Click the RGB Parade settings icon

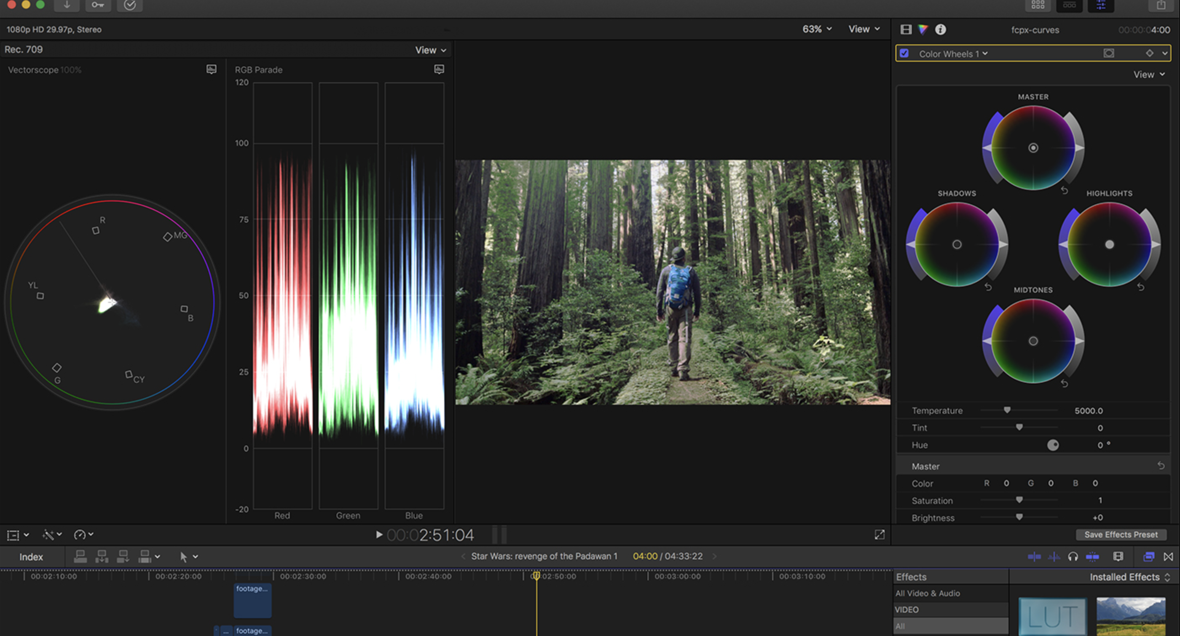pyautogui.click(x=439, y=69)
